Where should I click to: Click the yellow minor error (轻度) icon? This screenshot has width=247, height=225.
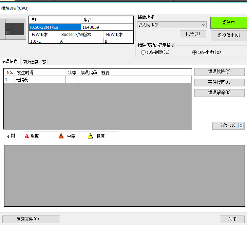click(90, 136)
